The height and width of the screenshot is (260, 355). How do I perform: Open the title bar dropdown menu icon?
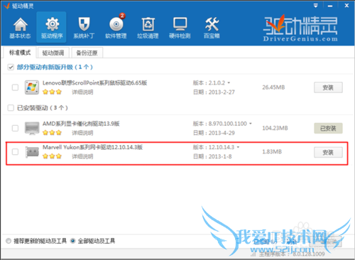coord(315,6)
